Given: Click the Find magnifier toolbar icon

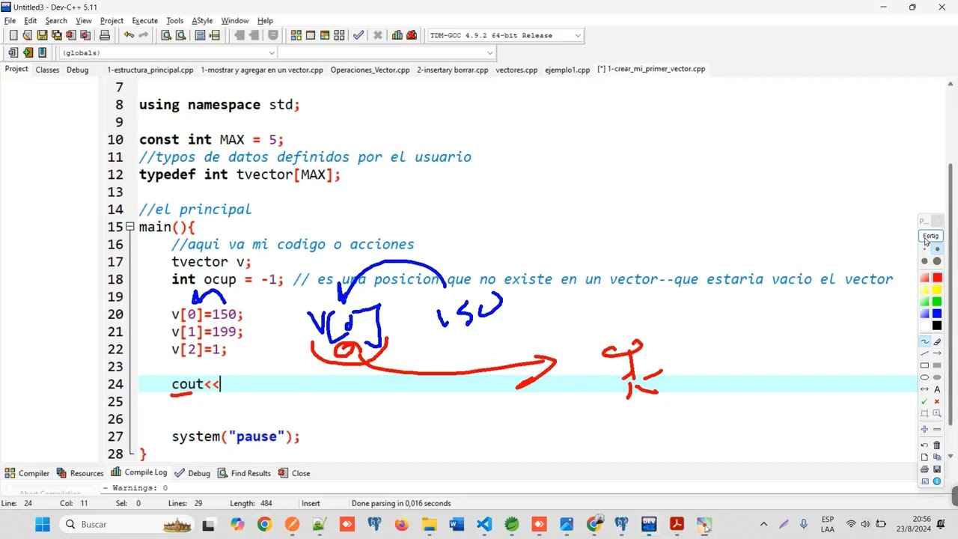Looking at the screenshot, I should 166,35.
